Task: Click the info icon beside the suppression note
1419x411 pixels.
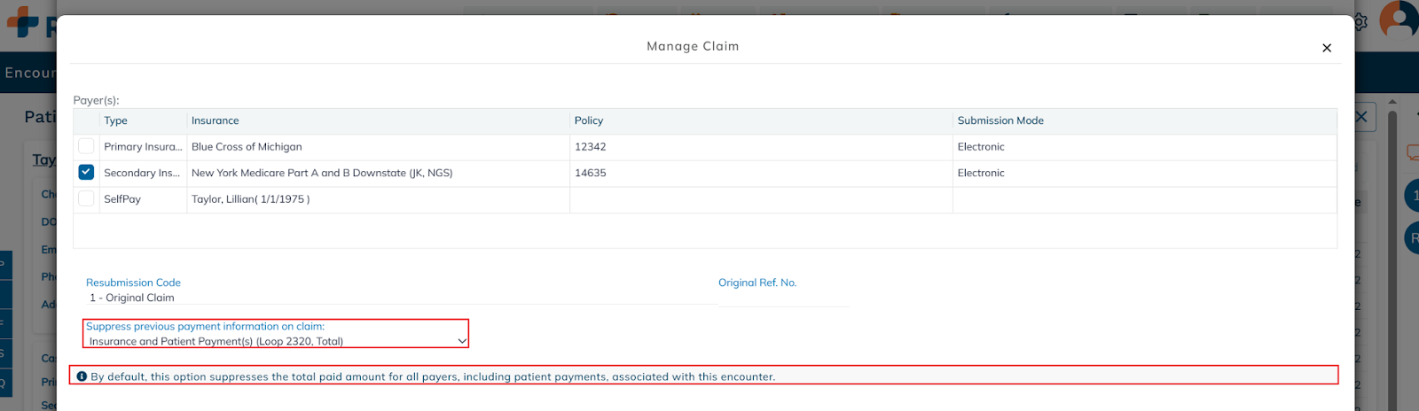Action: (x=82, y=376)
